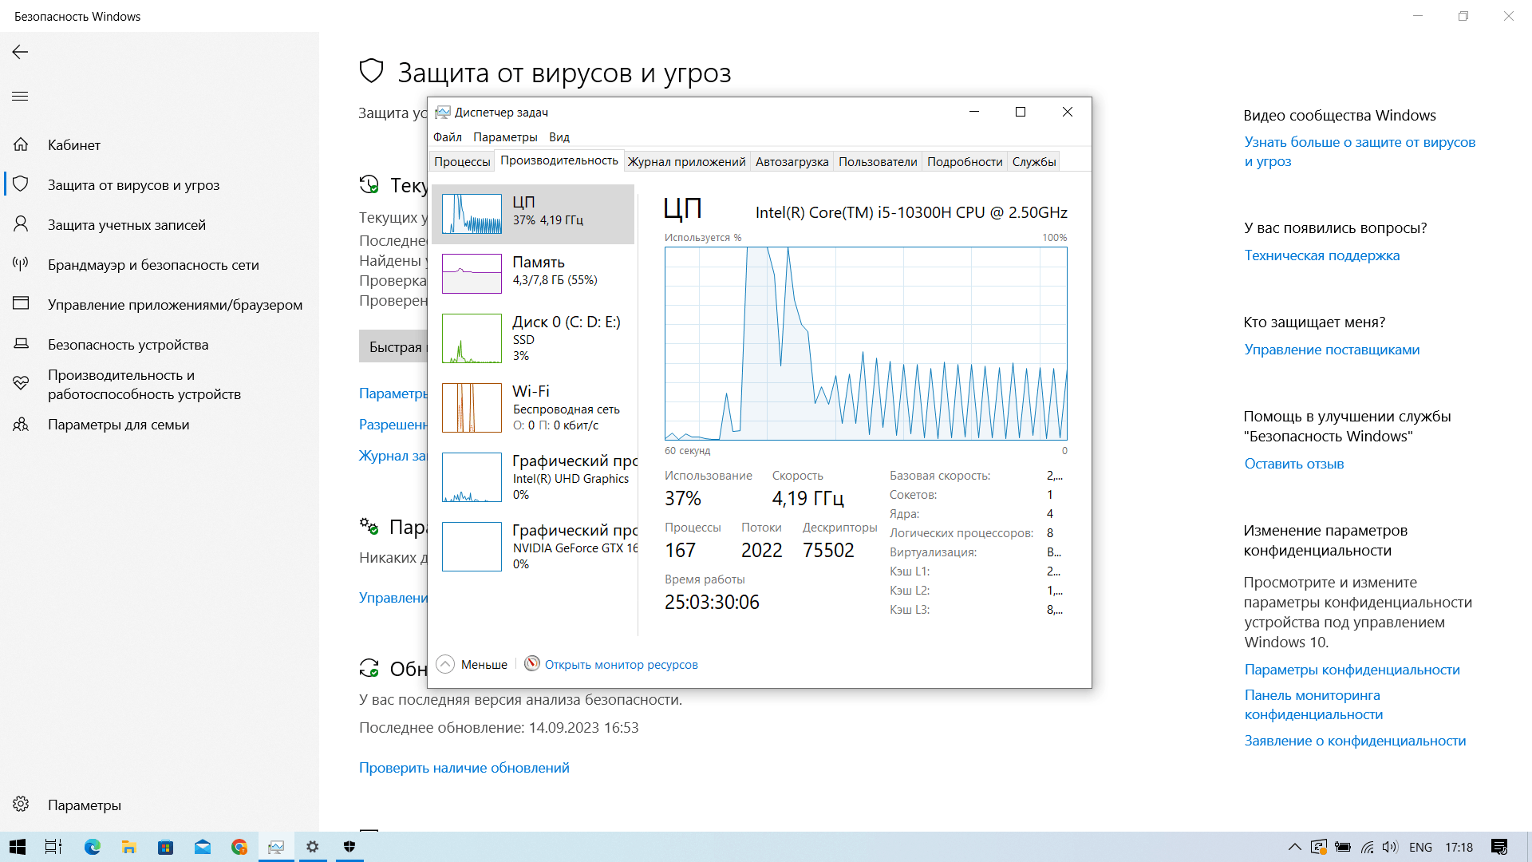Image resolution: width=1532 pixels, height=862 pixels.
Task: Select the NVIDIA GeForce GTX monitor icon
Action: (472, 545)
